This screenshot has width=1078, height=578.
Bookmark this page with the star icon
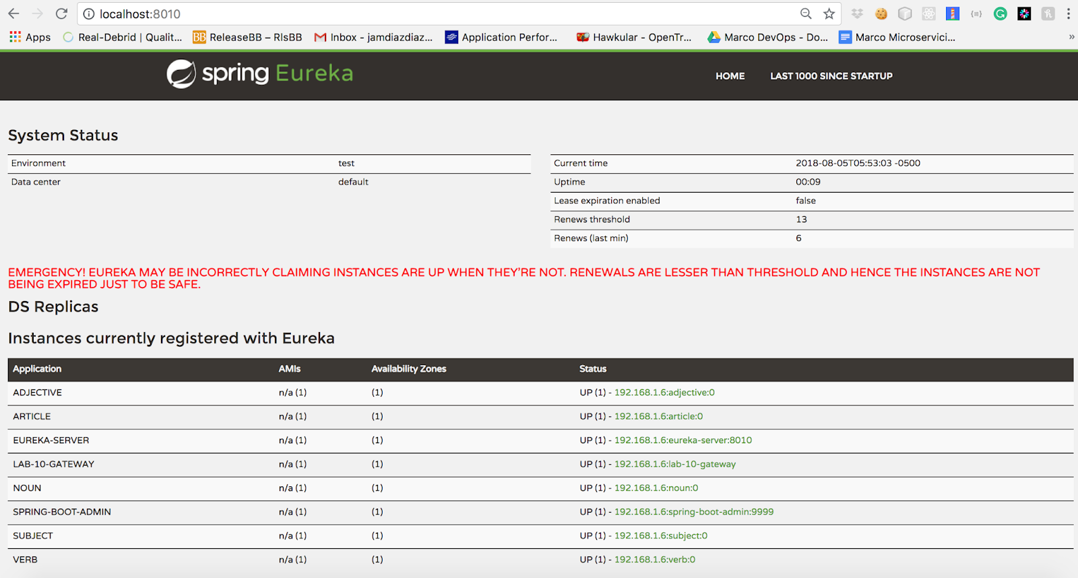click(x=829, y=13)
